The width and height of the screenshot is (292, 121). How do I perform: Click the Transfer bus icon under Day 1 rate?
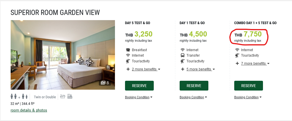coord(182,55)
